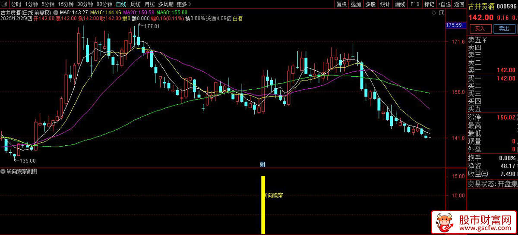Switch to 15分钟 period

coord(66,4)
